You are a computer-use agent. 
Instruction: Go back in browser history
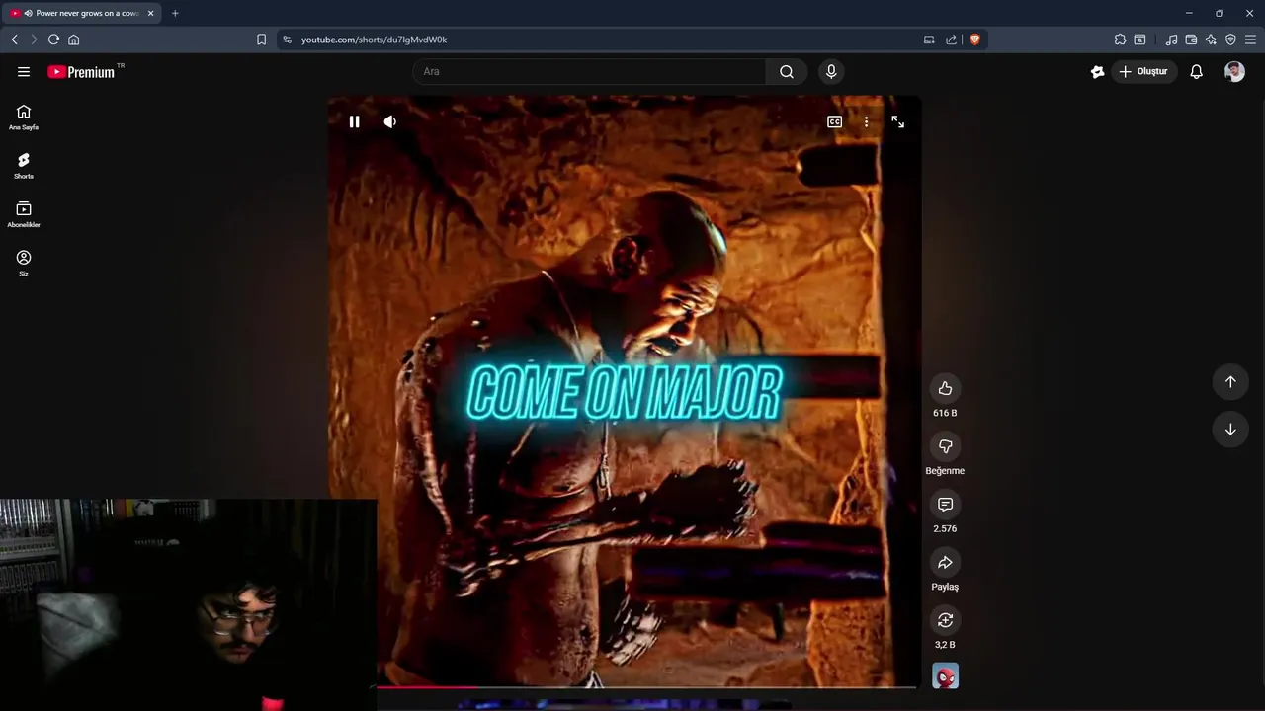click(x=14, y=39)
